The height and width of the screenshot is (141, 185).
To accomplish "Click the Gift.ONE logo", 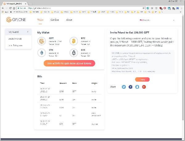I will click(x=16, y=20).
